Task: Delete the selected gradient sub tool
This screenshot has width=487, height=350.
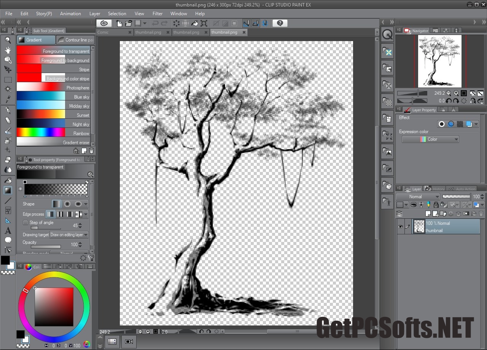Action: pyautogui.click(x=91, y=151)
